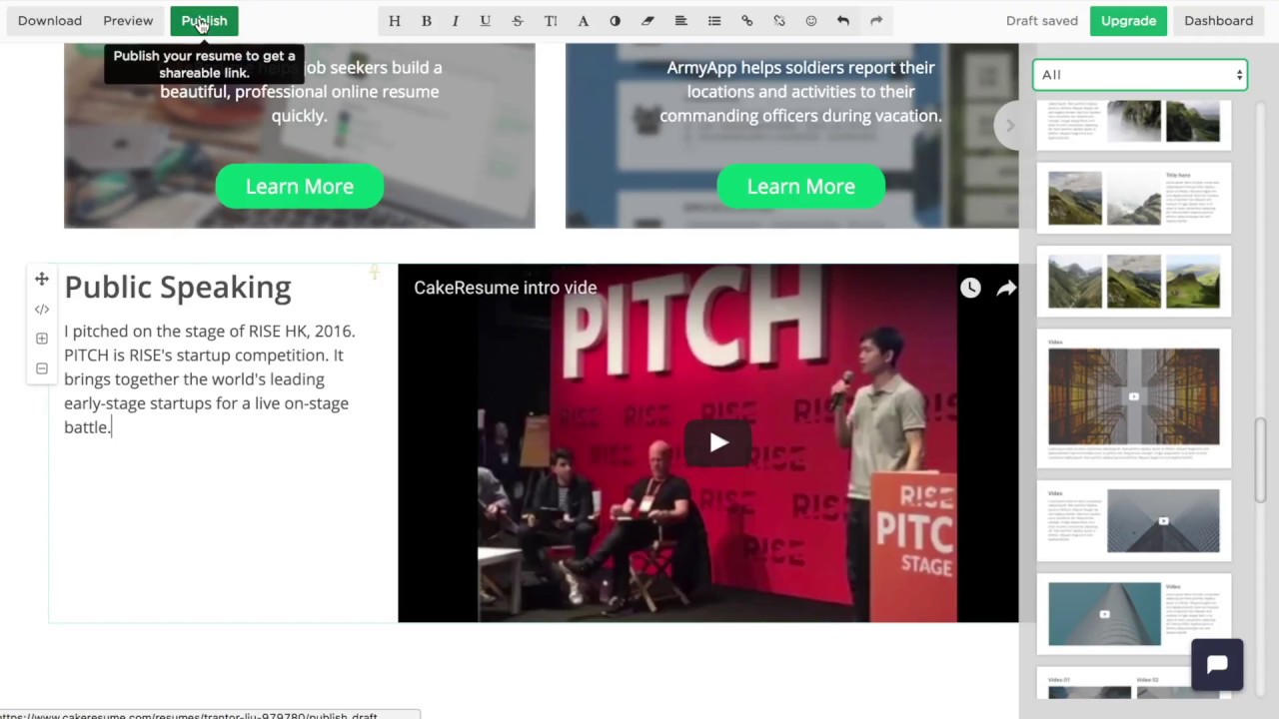Open the font size tool
Viewport: 1279px width, 719px height.
551,21
